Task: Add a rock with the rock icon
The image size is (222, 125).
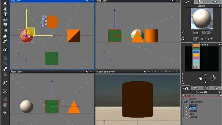Action: click(x=5, y=30)
